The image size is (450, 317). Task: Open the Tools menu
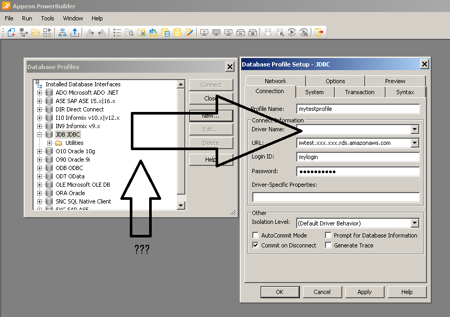(x=48, y=18)
